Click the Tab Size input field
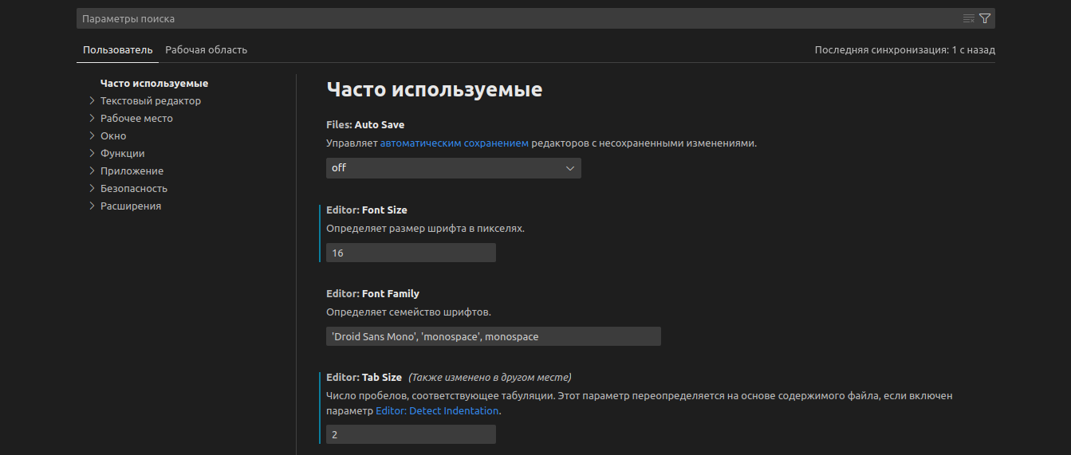This screenshot has width=1071, height=455. point(411,434)
